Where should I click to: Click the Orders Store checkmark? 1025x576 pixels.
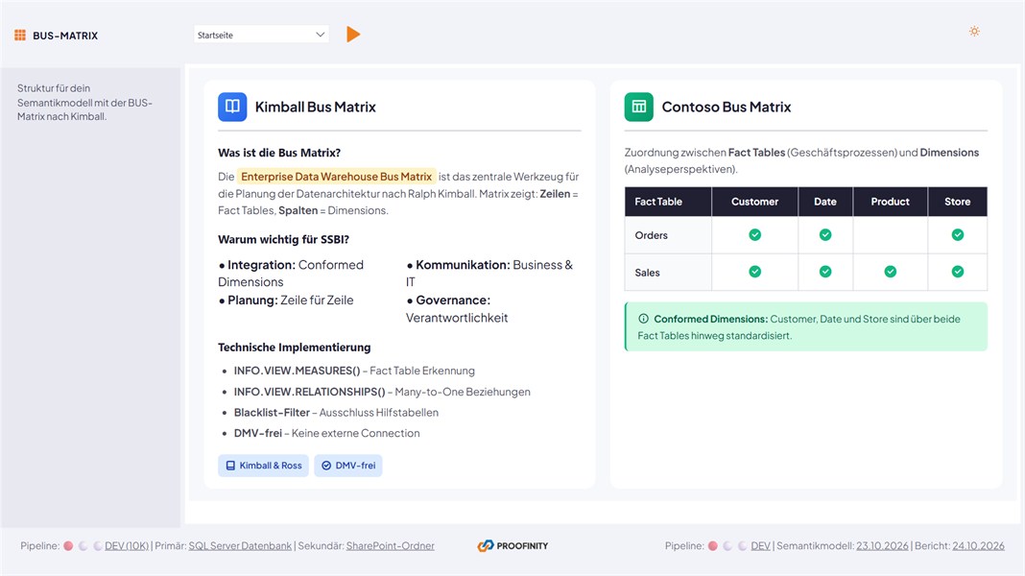[958, 234]
